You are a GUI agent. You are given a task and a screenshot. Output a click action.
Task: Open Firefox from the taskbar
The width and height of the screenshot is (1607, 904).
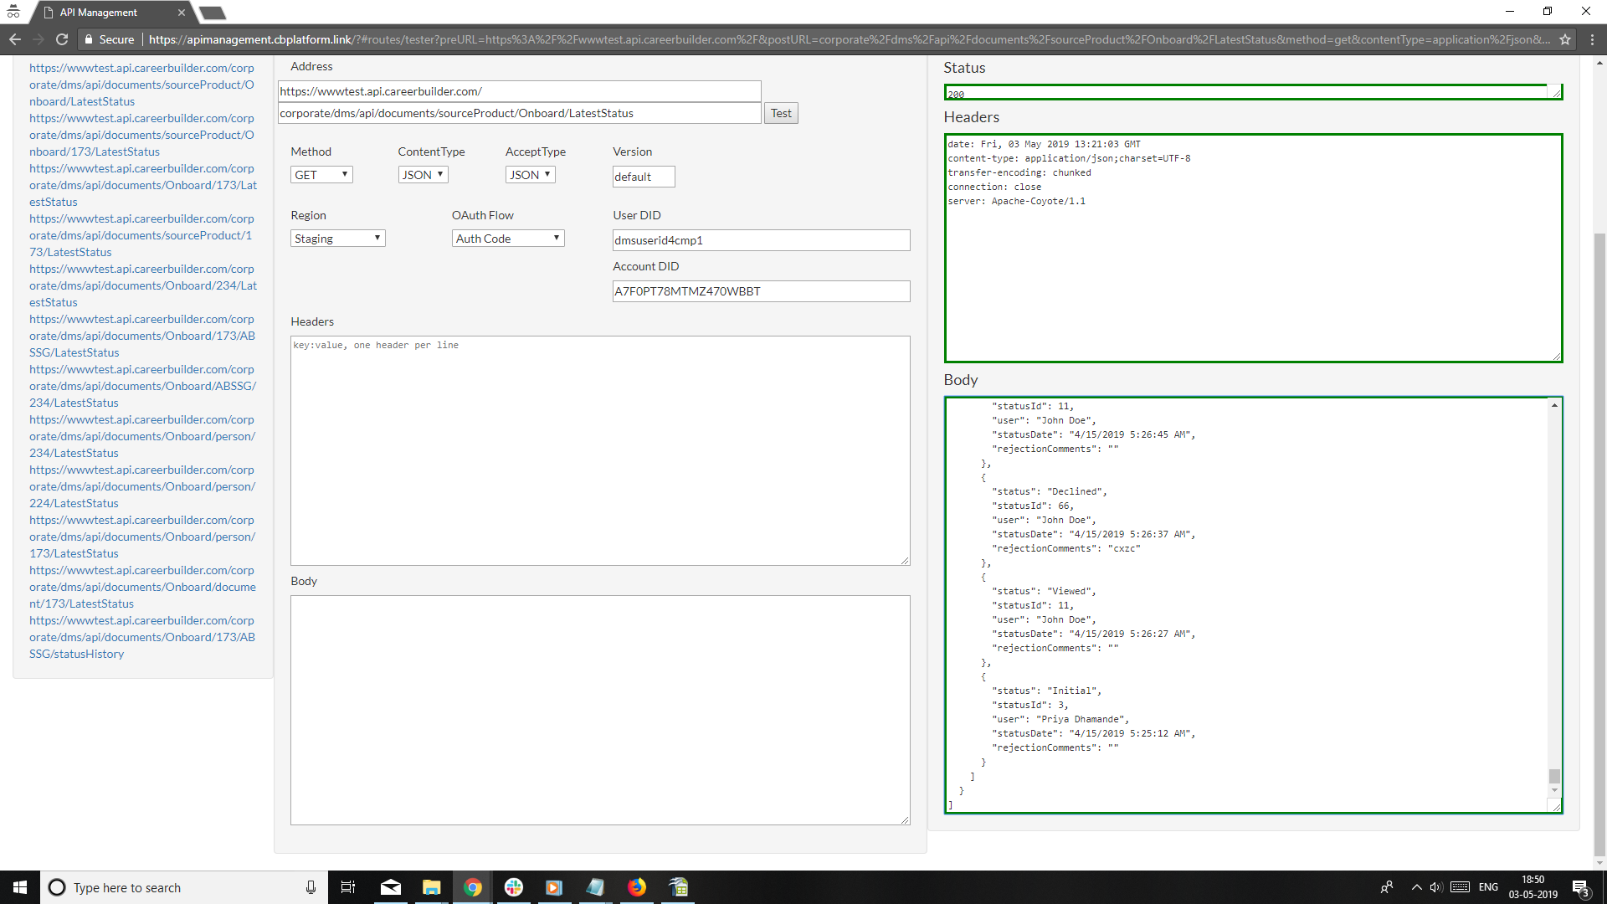637,887
